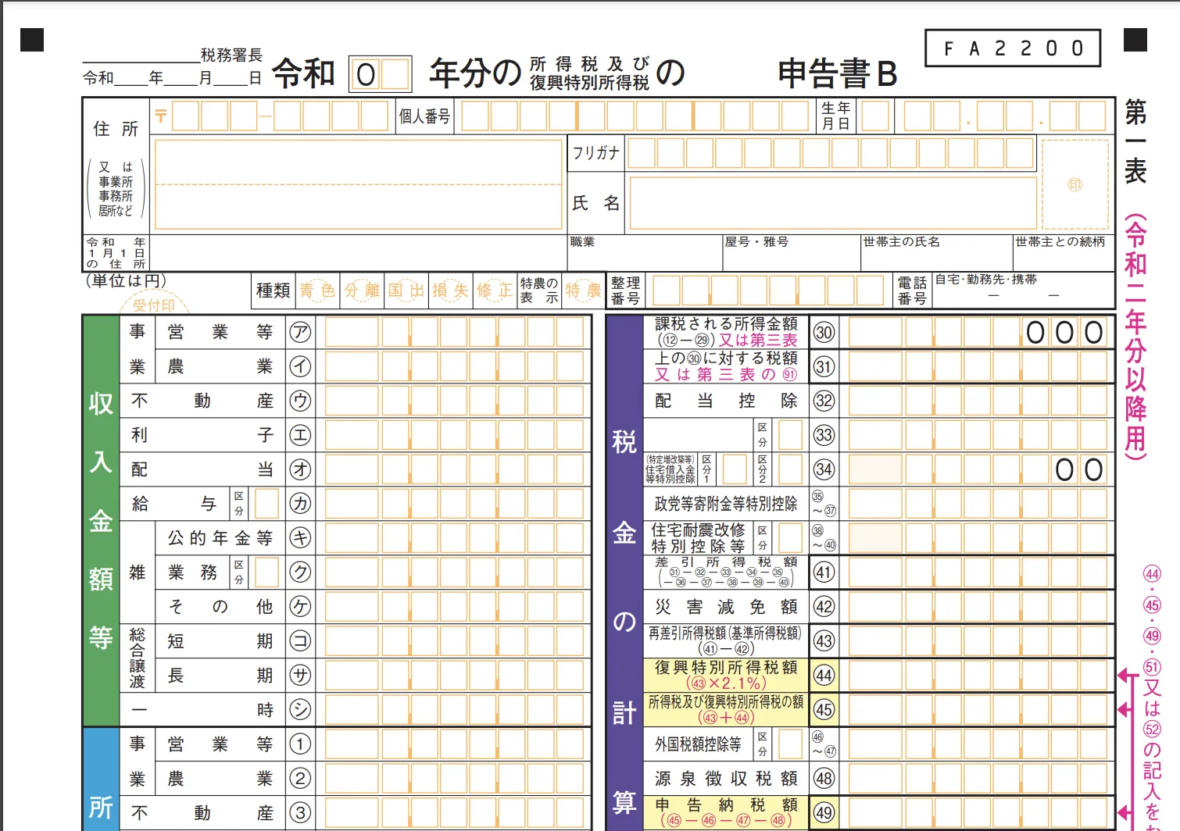Select the 青色 type box
The width and height of the screenshot is (1180, 831).
[x=317, y=291]
